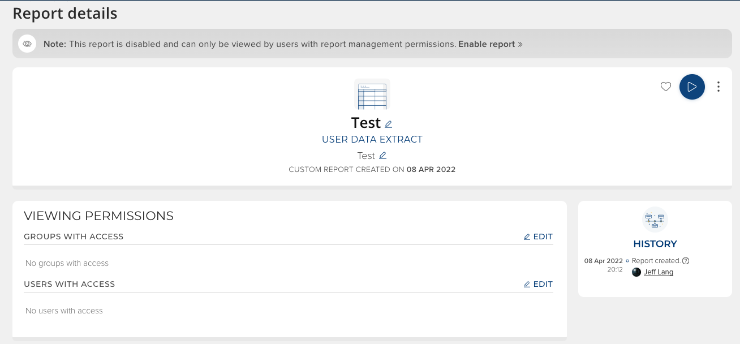Screen dimensions: 740x344
Task: Run the report with the play button
Action: coord(691,87)
